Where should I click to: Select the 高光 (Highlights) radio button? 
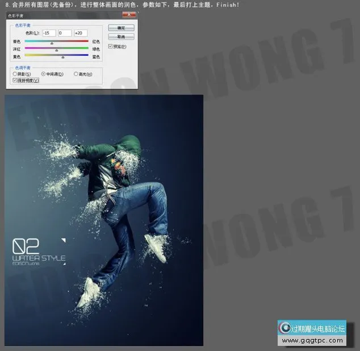pyautogui.click(x=76, y=74)
